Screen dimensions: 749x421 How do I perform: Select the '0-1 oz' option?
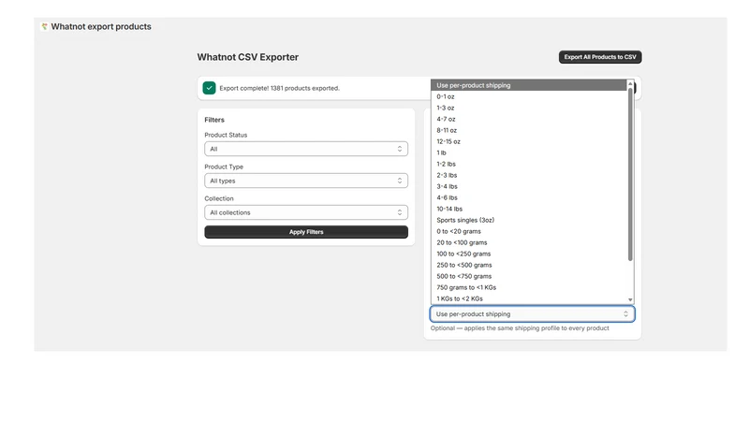pyautogui.click(x=529, y=96)
